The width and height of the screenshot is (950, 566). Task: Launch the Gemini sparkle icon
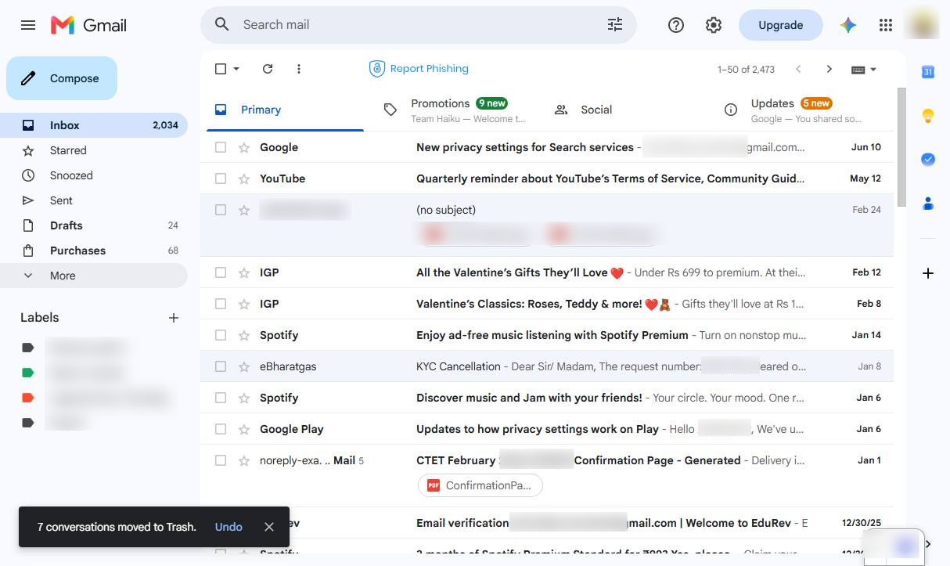pos(848,25)
